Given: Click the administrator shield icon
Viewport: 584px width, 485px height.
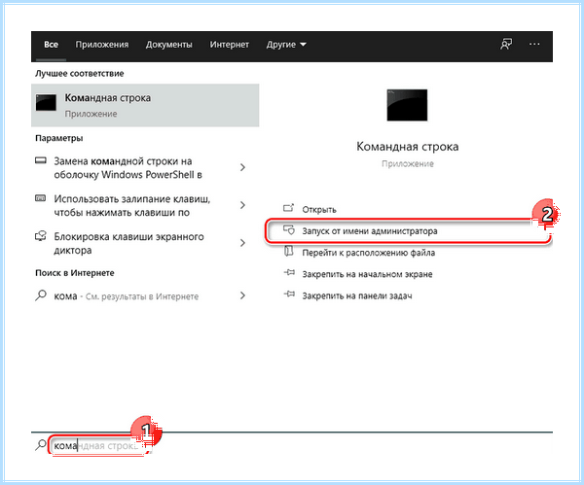Looking at the screenshot, I should 289,229.
